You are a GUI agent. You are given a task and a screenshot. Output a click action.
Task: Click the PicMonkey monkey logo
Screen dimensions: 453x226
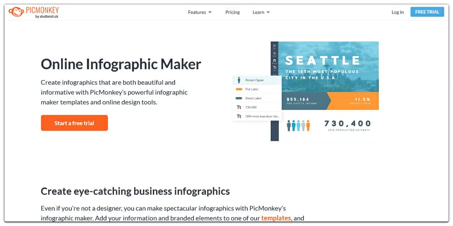[x=16, y=12]
